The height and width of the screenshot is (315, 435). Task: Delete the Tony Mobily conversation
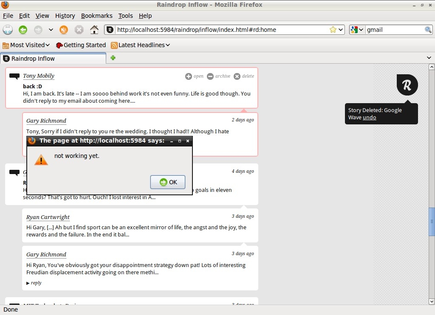point(244,76)
